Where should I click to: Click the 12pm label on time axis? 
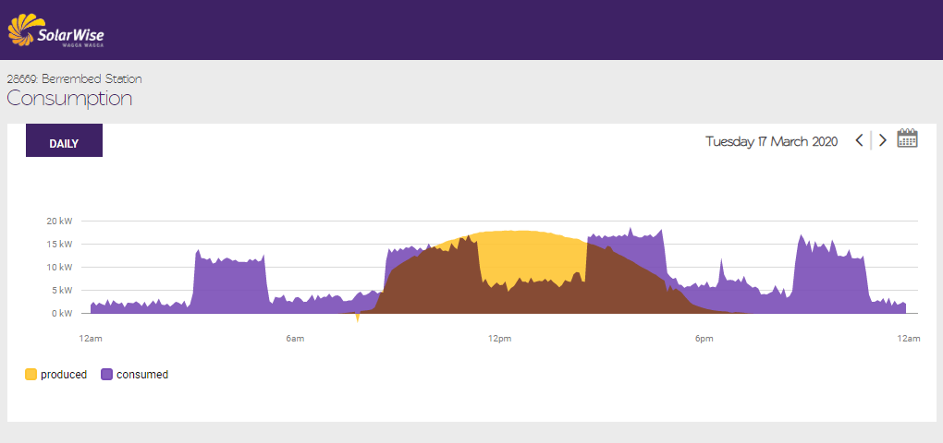pos(499,340)
